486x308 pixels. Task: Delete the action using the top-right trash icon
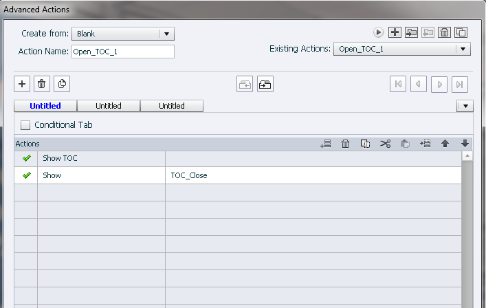(444, 32)
